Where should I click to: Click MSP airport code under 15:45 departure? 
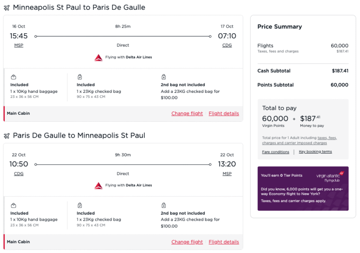pos(19,45)
